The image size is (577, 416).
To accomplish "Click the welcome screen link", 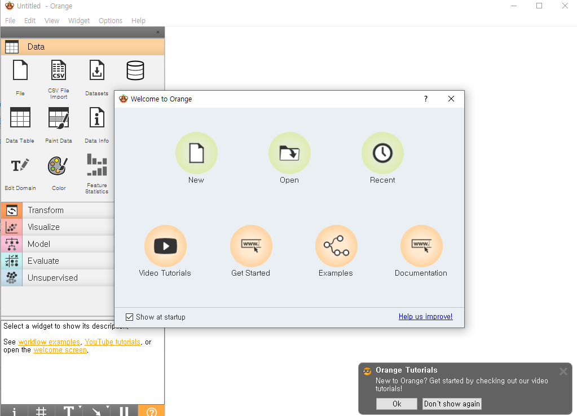I will click(x=60, y=350).
